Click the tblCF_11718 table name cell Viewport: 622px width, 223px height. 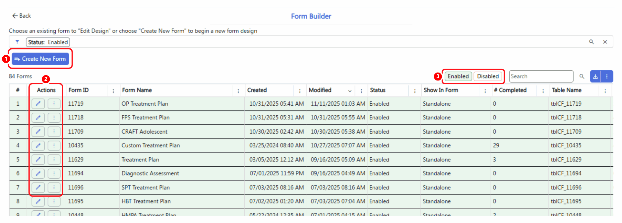[x=580, y=118]
